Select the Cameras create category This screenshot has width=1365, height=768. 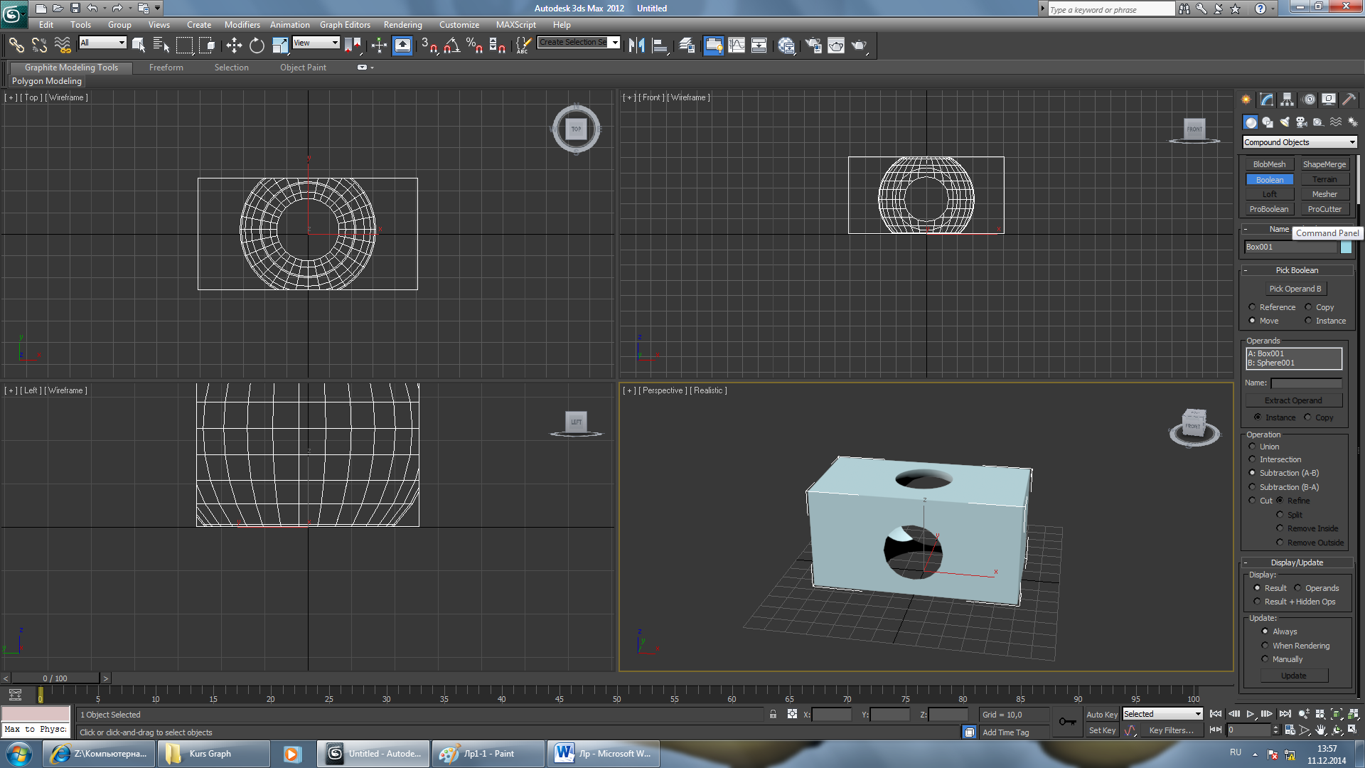(1302, 122)
